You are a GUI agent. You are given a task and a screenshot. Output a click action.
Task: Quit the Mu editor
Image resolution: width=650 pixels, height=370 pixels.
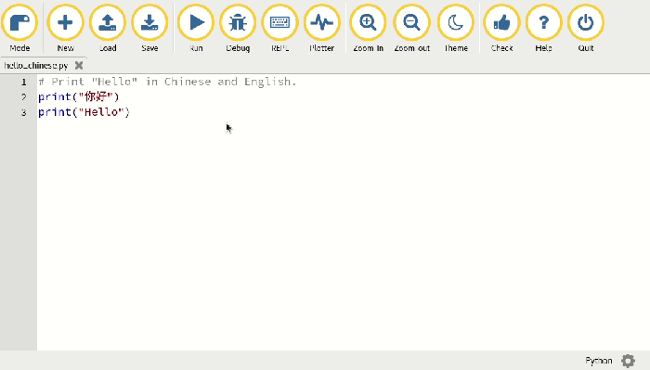tap(586, 28)
